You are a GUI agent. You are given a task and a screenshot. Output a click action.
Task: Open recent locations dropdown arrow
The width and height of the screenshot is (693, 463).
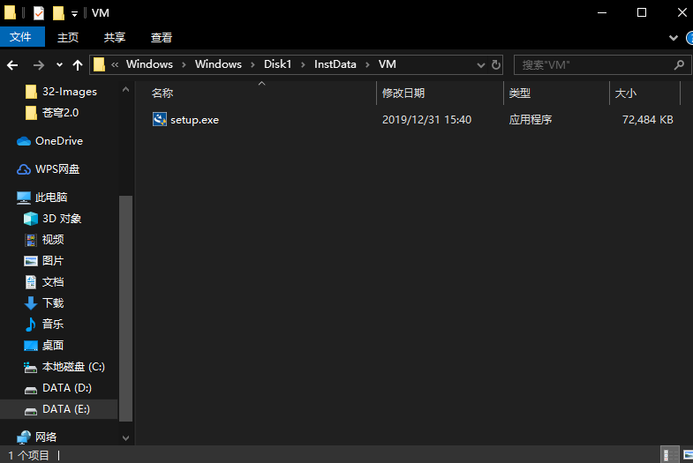59,65
